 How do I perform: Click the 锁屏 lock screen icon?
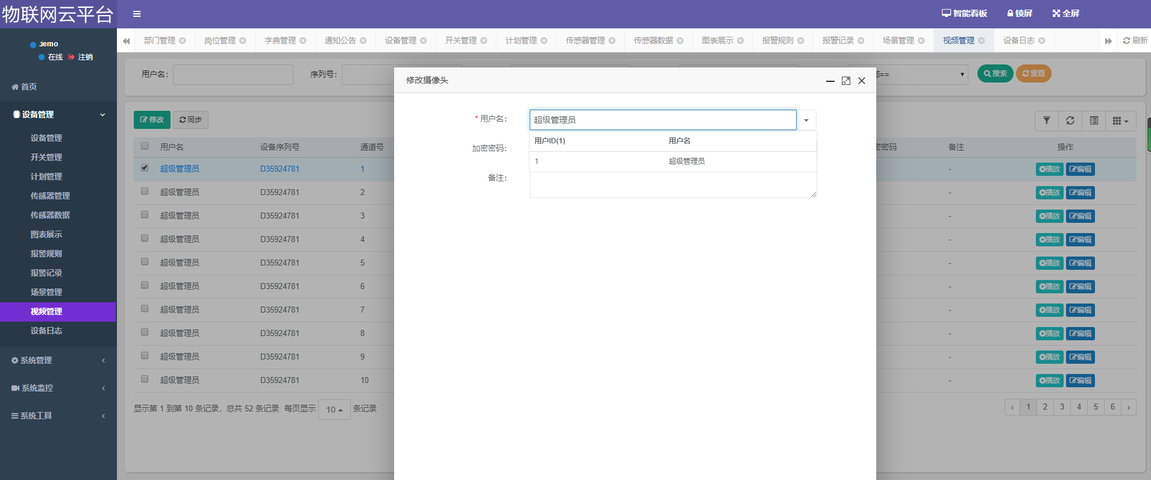(1020, 13)
